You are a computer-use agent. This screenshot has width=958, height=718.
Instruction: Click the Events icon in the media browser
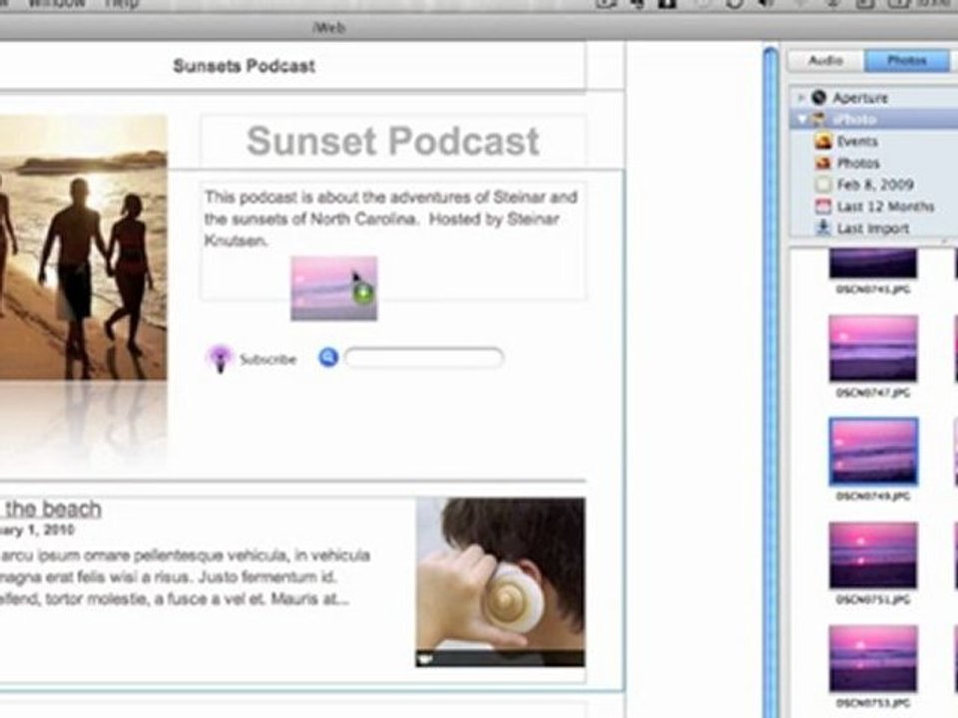(823, 141)
